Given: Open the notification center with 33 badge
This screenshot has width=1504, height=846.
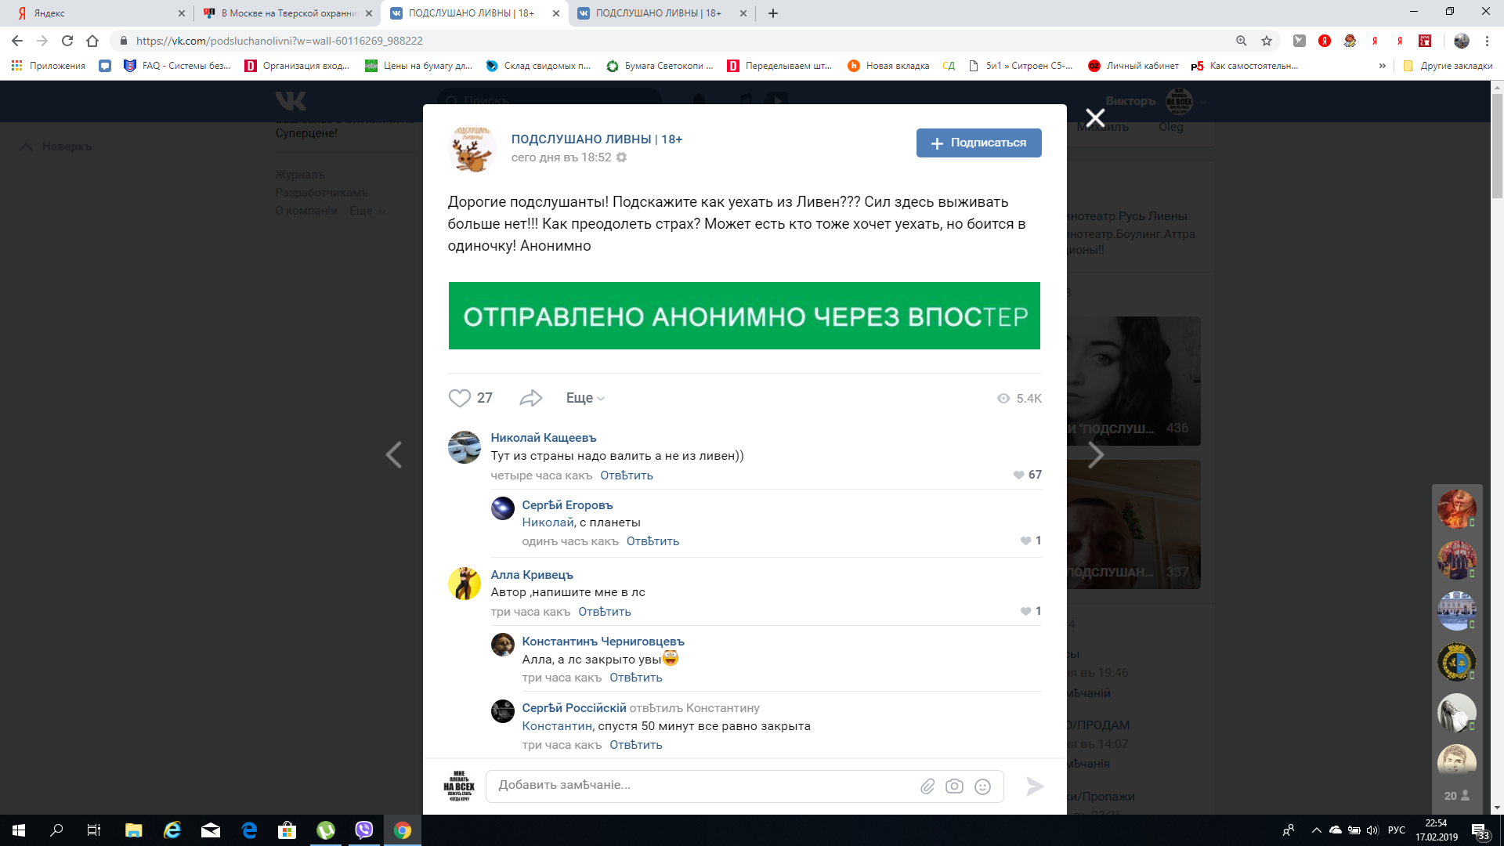Looking at the screenshot, I should pos(1479,831).
